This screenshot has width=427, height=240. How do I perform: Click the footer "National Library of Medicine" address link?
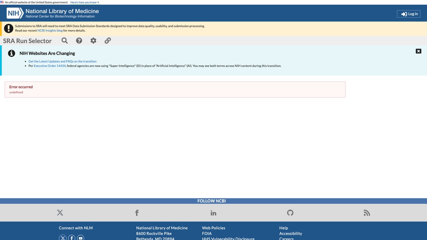pyautogui.click(x=162, y=228)
